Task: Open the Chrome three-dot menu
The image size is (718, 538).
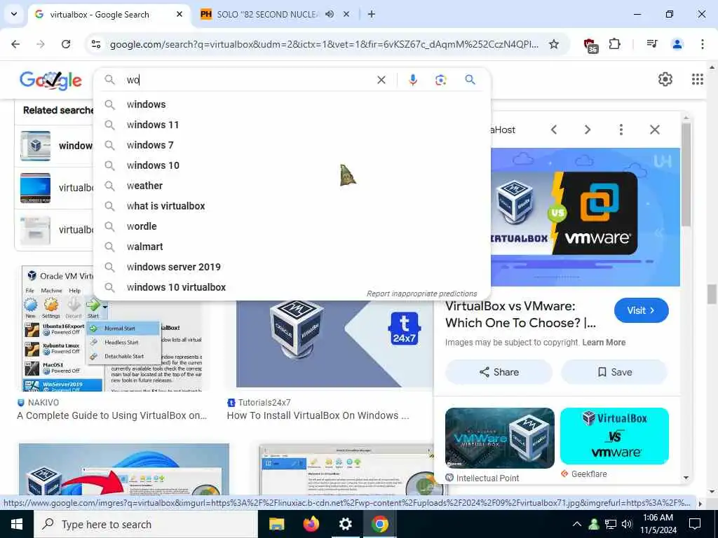Action: [702, 44]
